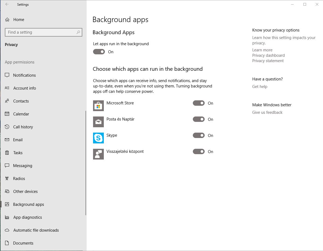The image size is (323, 251).
Task: Click the Microsoft Store app name
Action: [x=120, y=103]
